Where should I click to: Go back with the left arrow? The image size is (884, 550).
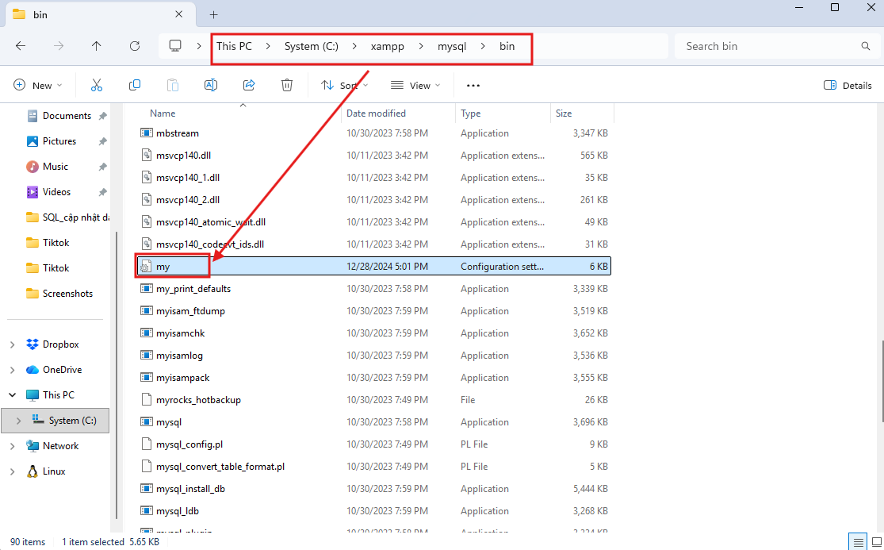(x=21, y=46)
